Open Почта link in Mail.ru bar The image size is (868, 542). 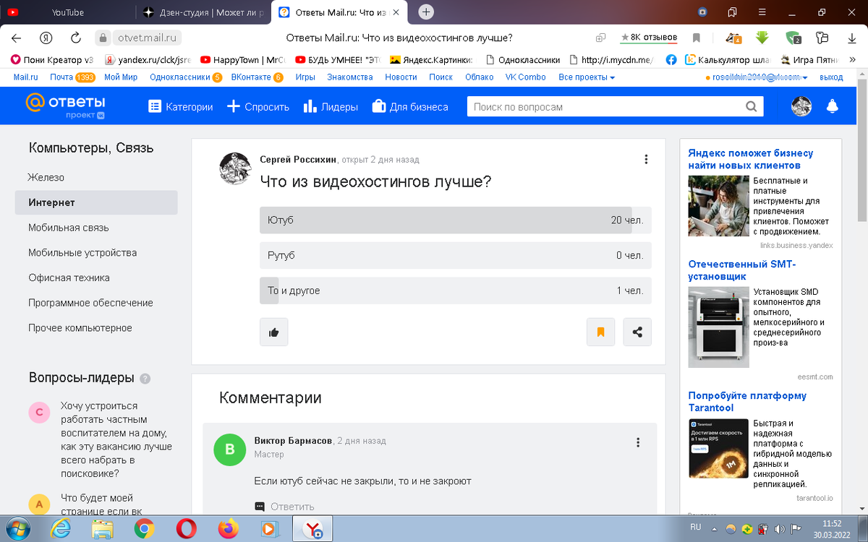(x=61, y=77)
